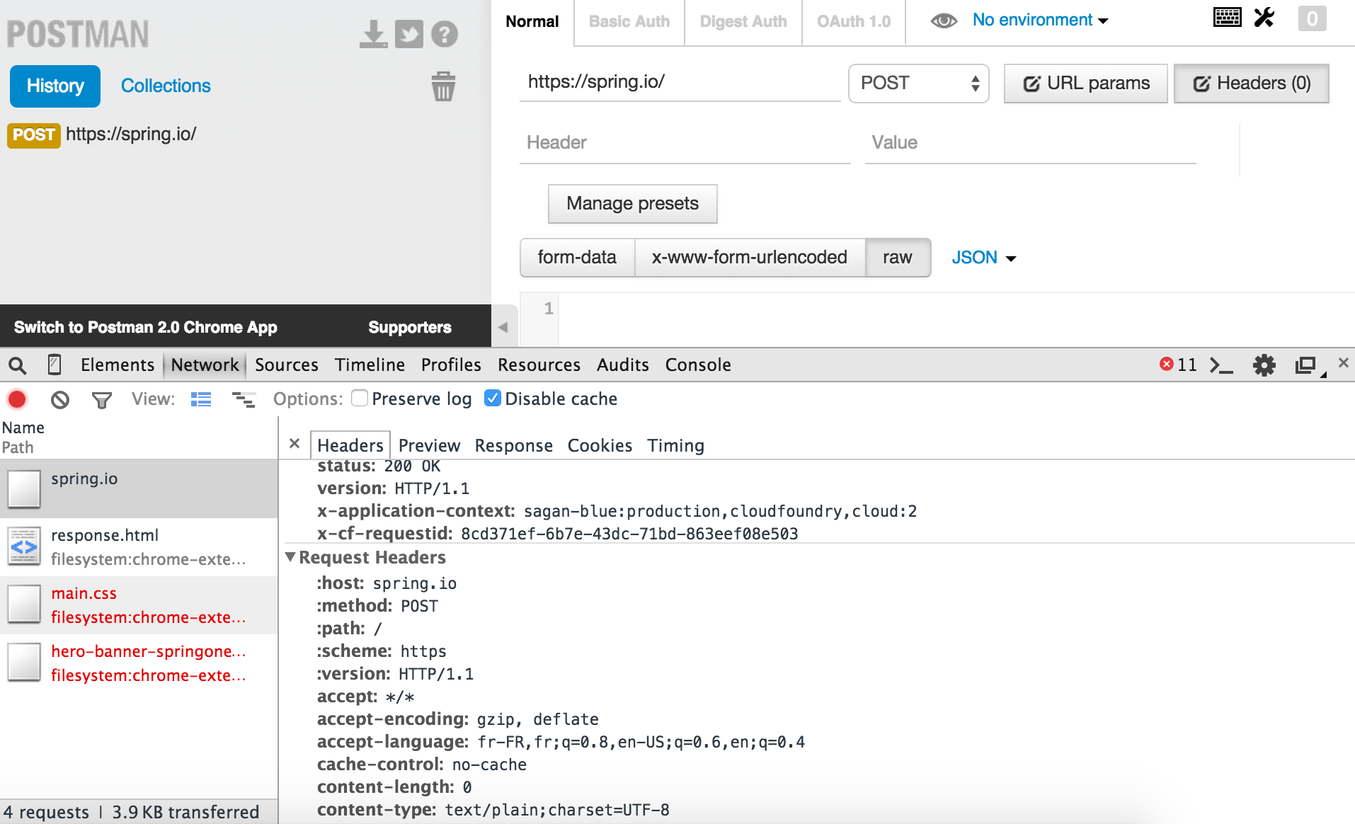Open the No environment dropdown

(1040, 20)
